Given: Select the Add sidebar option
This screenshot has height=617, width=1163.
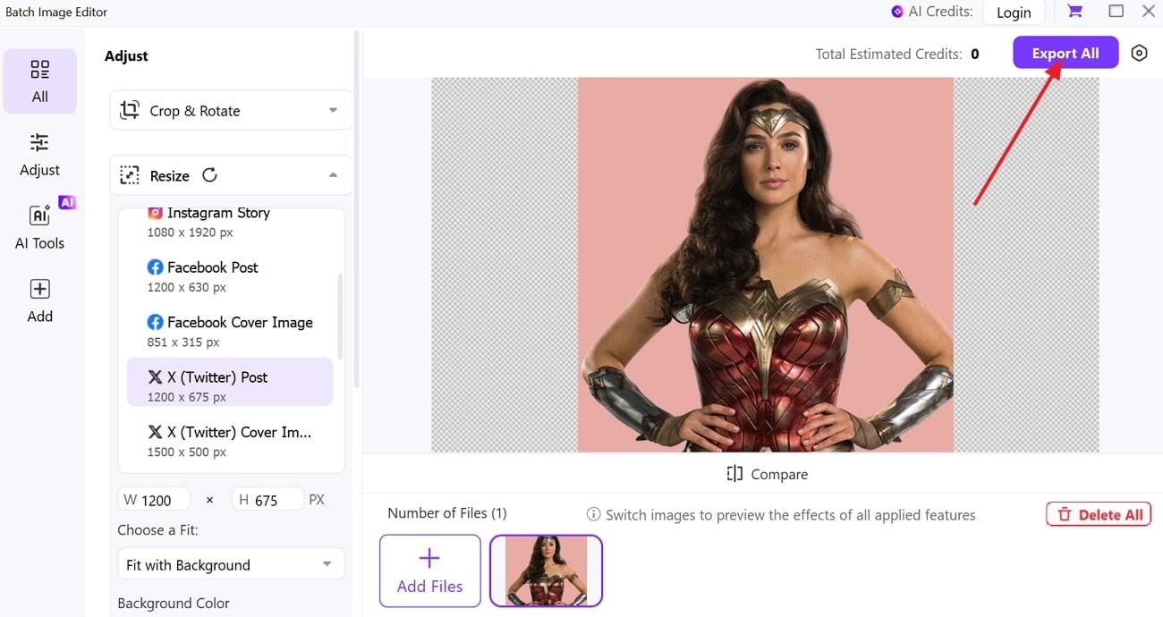Looking at the screenshot, I should [x=40, y=301].
